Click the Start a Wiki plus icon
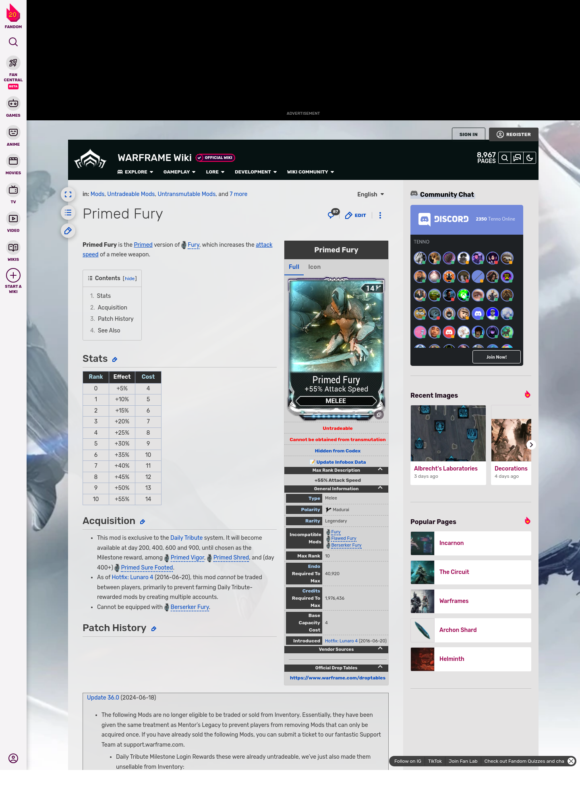The image size is (580, 805). tap(13, 275)
